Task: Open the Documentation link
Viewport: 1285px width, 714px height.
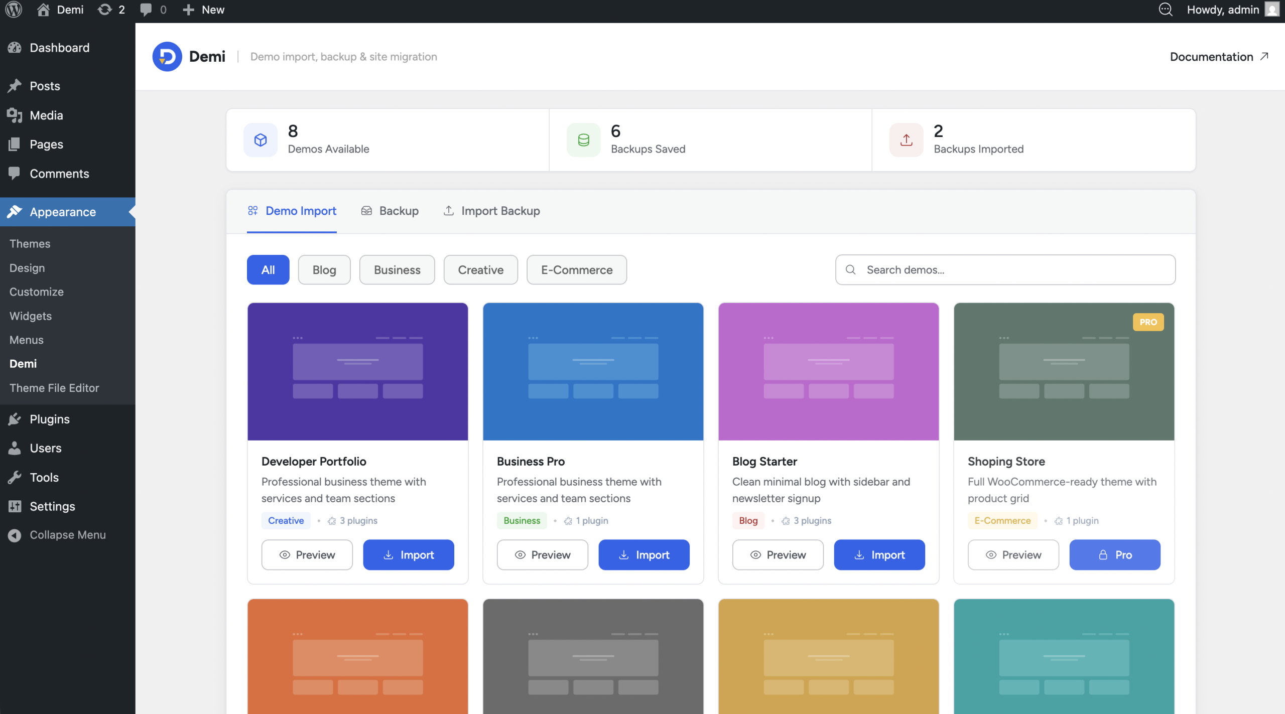Action: pos(1219,57)
